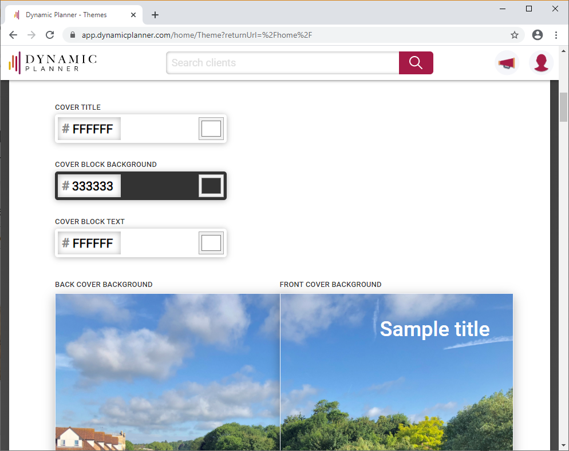Open the Cover Title white color swatch

211,129
